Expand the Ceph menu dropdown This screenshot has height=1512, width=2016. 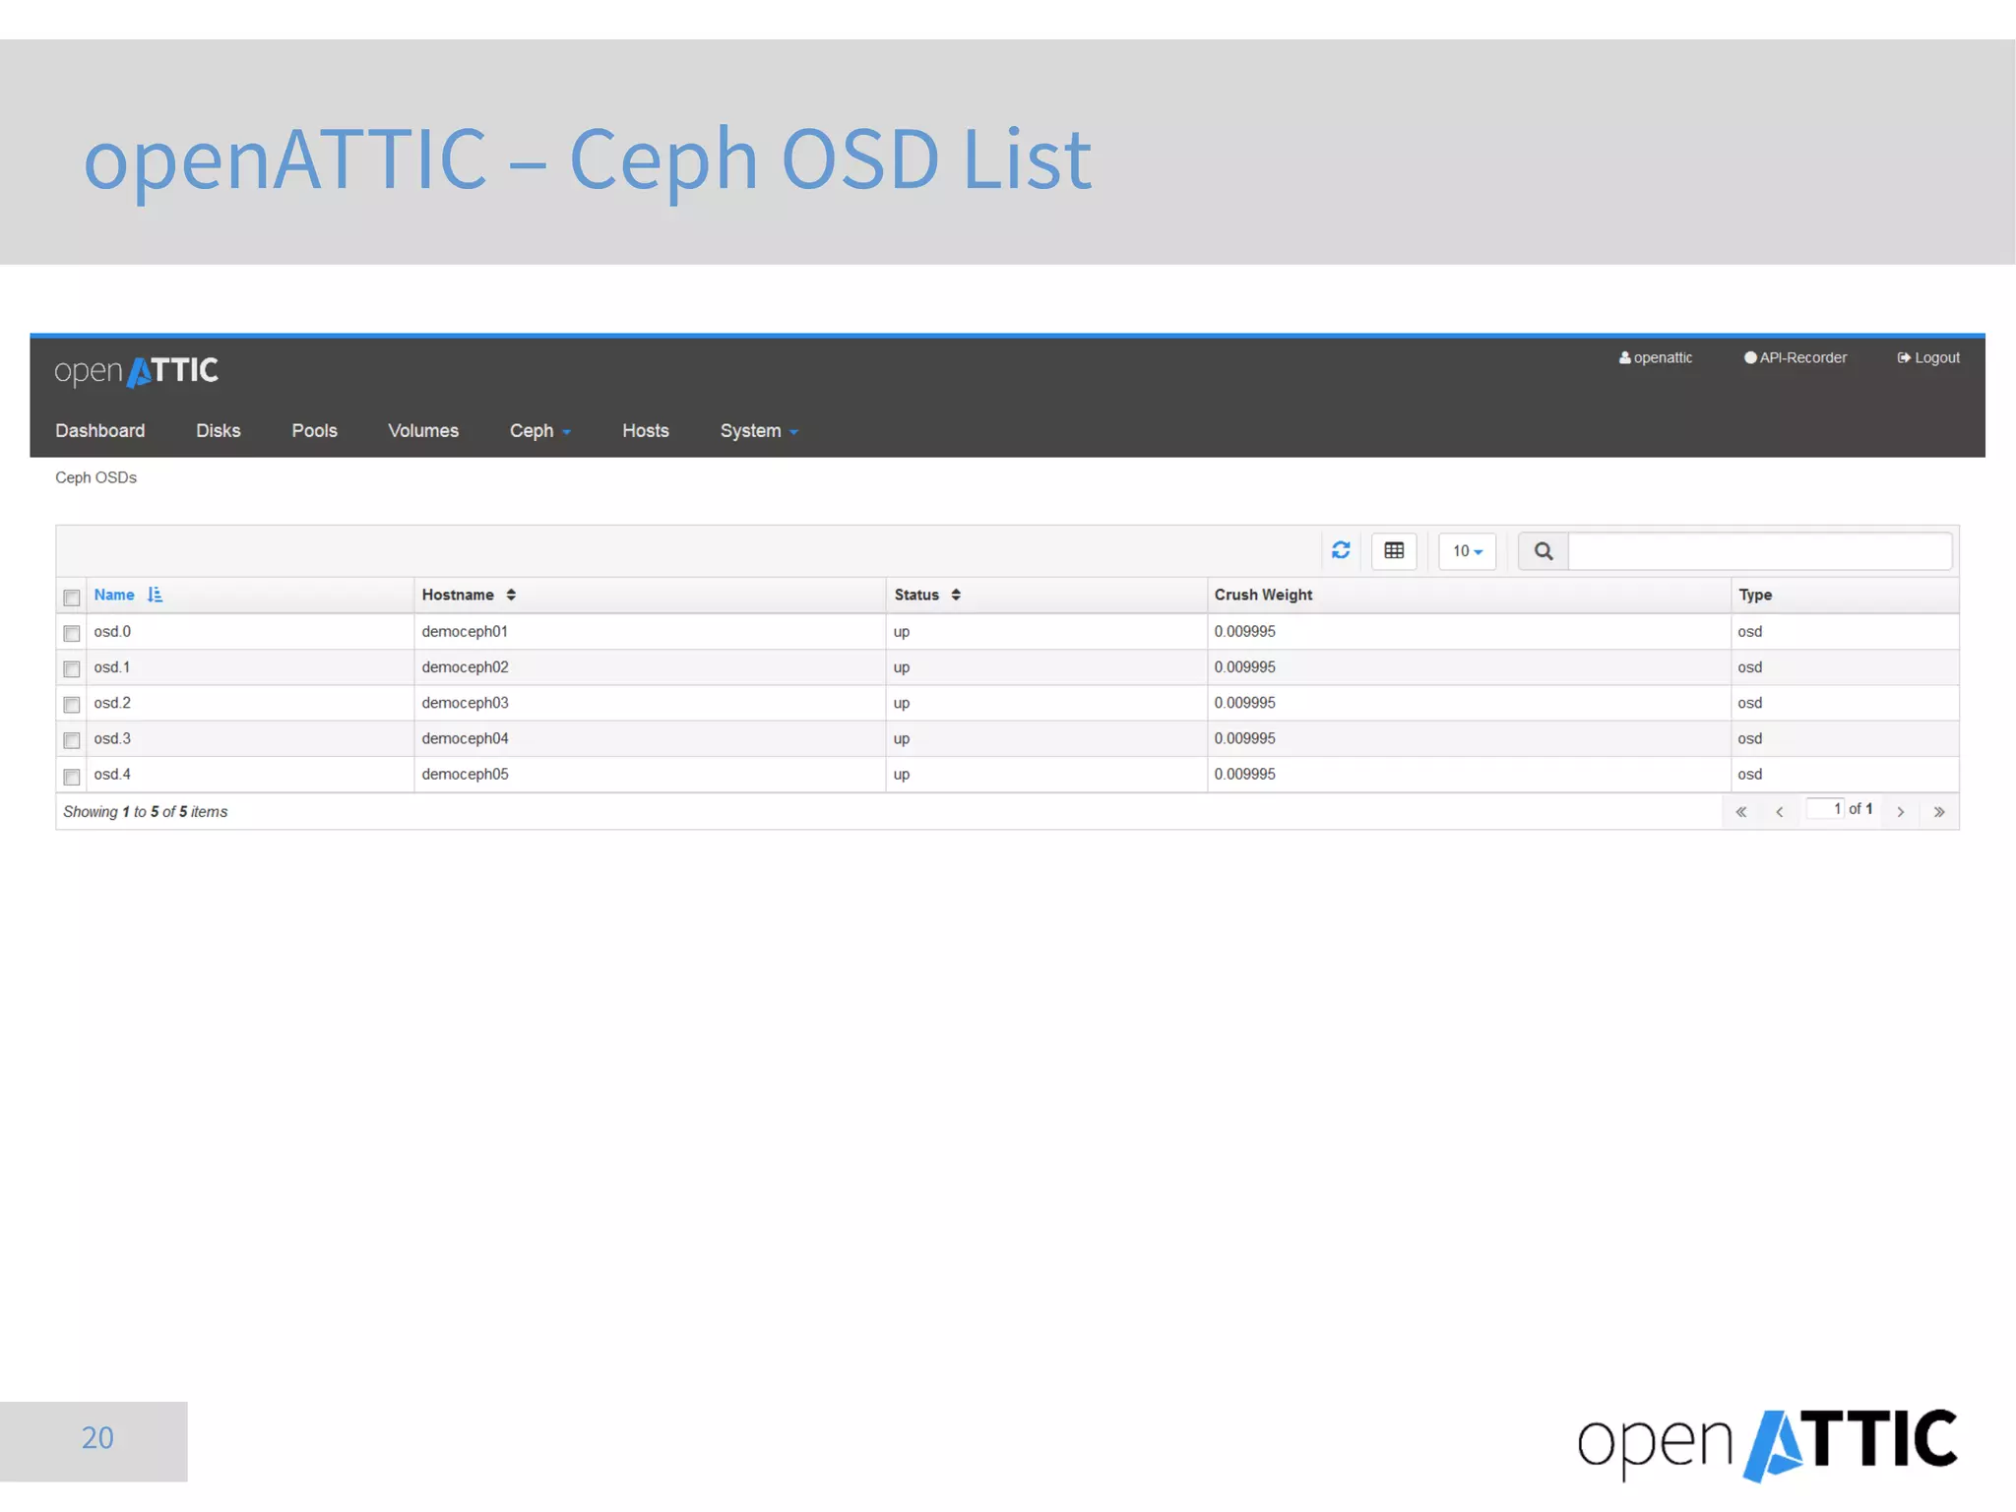click(x=539, y=430)
